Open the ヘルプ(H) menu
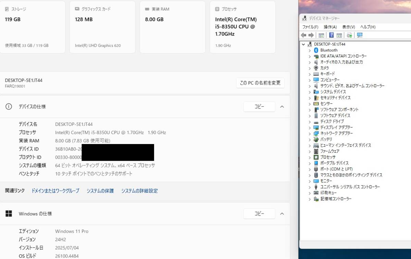 click(368, 27)
